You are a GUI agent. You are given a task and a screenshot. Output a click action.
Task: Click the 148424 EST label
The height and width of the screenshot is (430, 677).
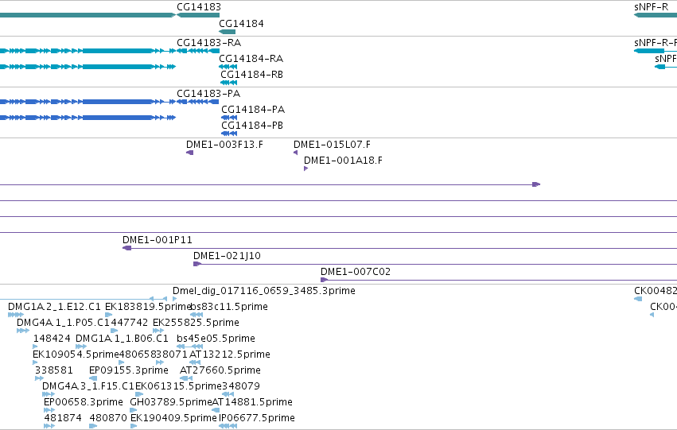coord(52,339)
